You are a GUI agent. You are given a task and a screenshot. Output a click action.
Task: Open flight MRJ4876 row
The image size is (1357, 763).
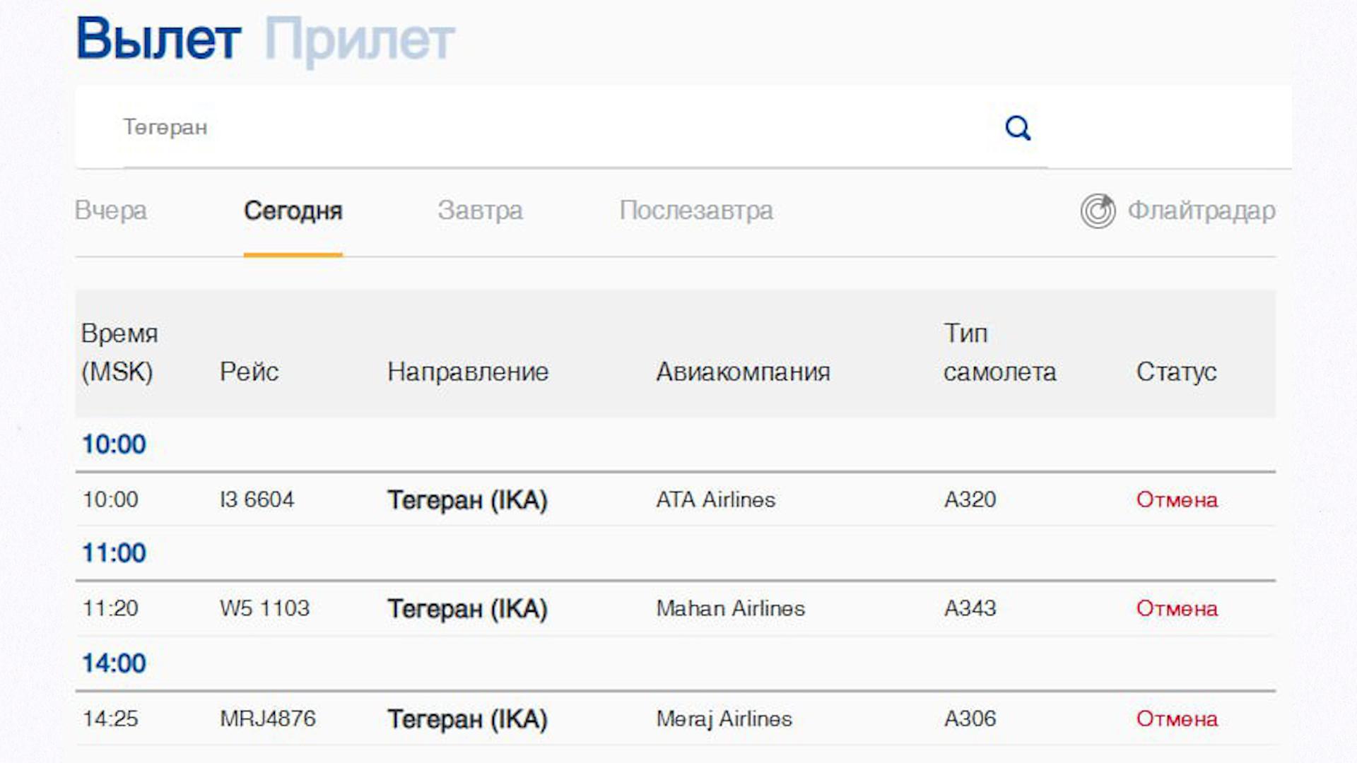(267, 718)
